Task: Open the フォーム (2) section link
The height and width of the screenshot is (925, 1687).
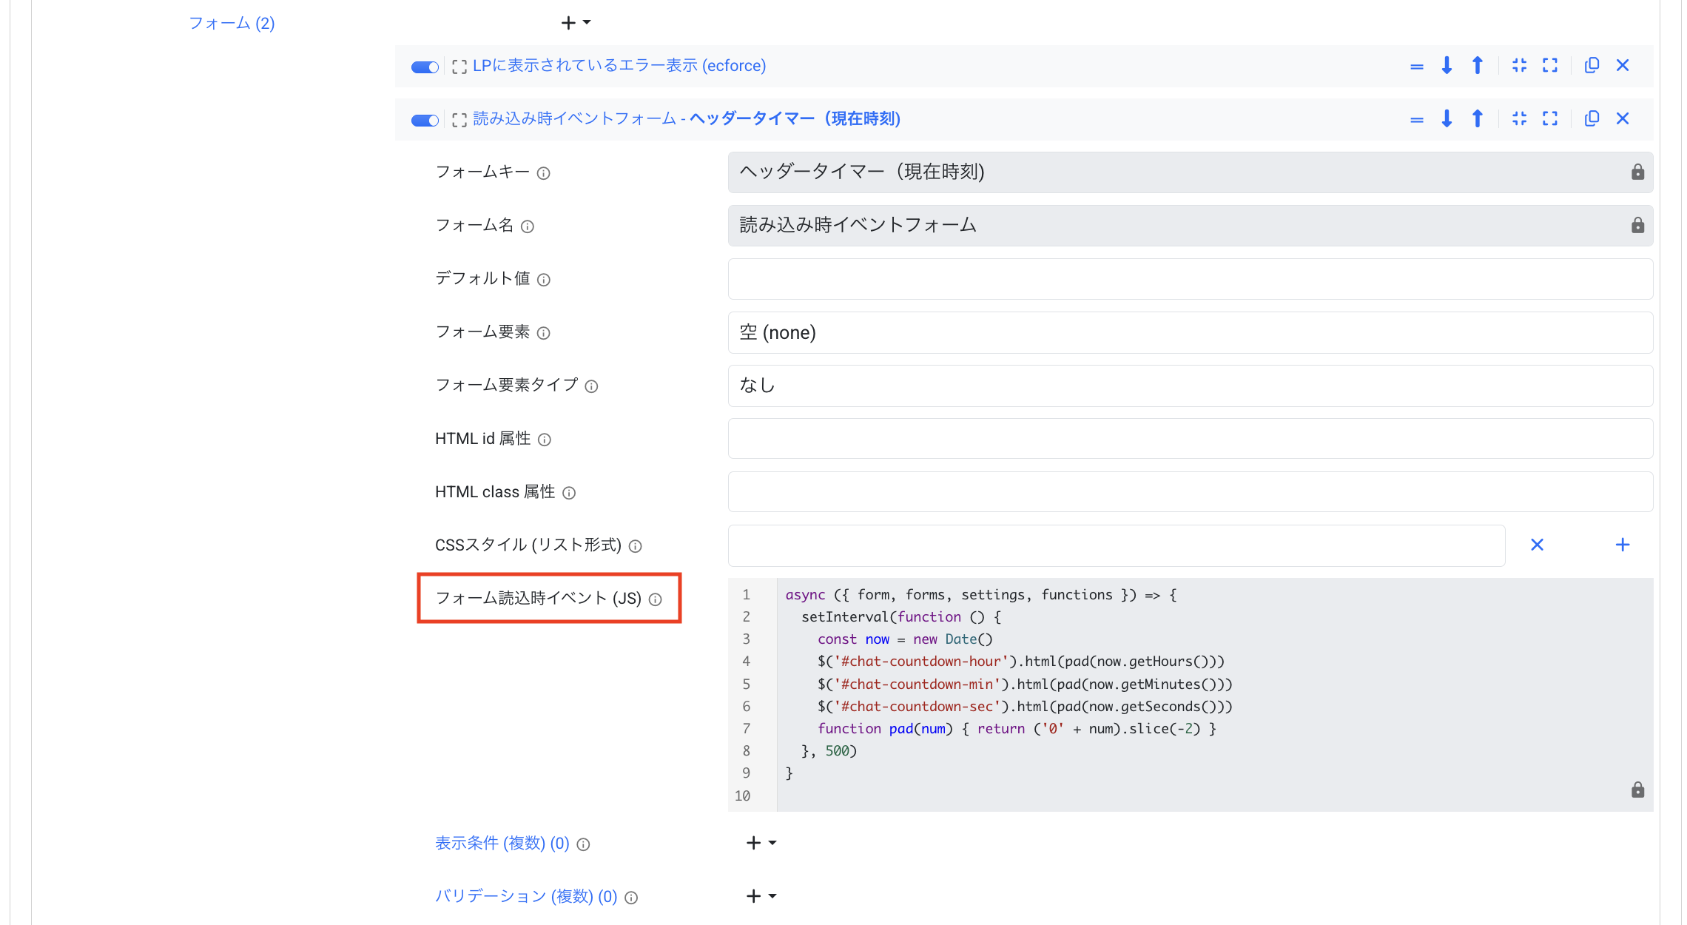Action: (x=232, y=23)
